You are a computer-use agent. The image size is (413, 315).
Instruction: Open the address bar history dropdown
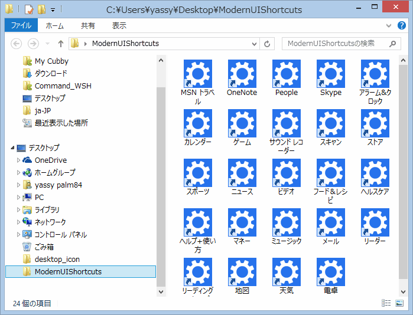254,44
